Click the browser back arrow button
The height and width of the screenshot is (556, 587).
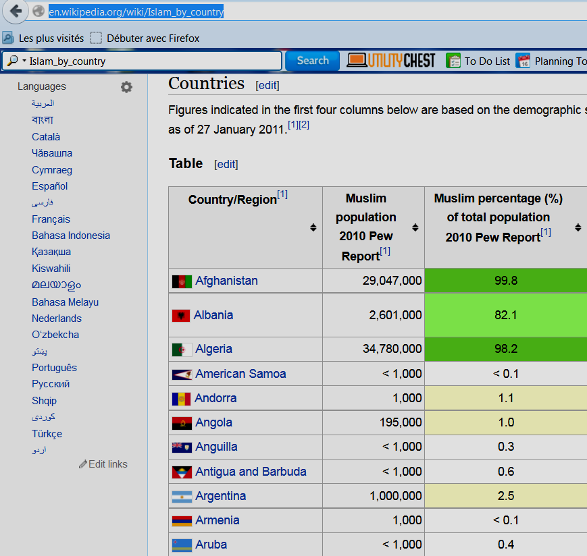click(15, 11)
